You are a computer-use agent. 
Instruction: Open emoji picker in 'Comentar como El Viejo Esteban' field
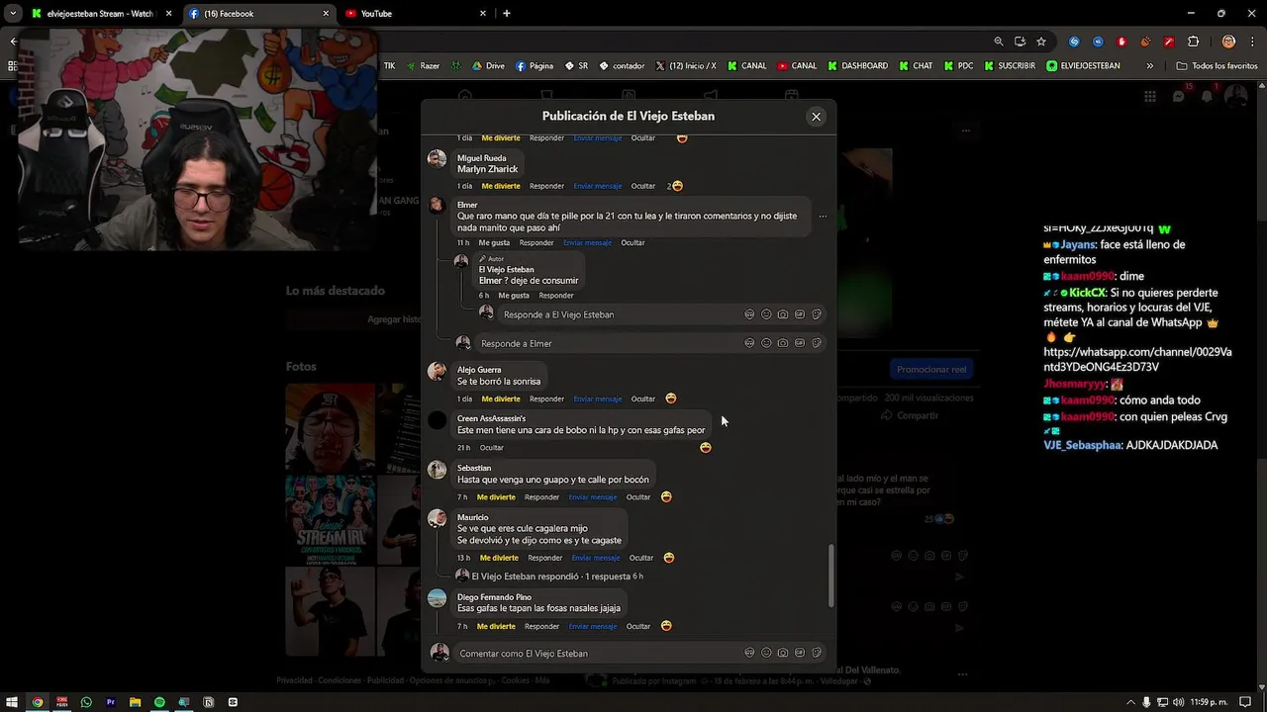(x=766, y=653)
